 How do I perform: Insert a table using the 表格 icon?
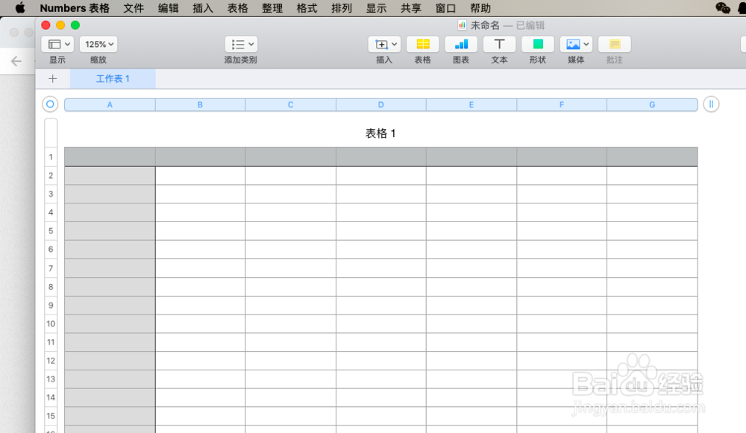pos(423,45)
